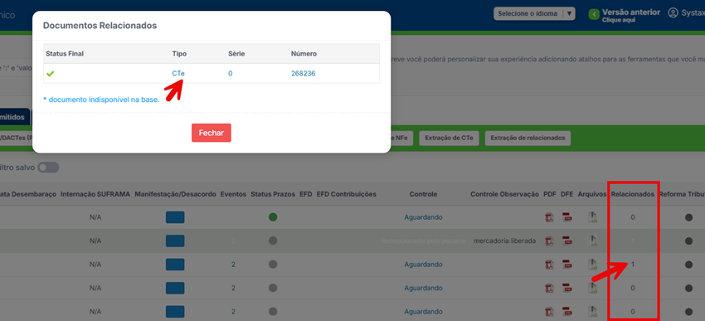
Task: Click the documento indisponível na base note
Action: 101,100
